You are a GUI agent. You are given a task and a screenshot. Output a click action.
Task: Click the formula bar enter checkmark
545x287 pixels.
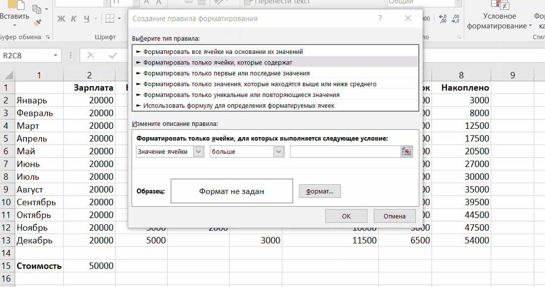pyautogui.click(x=113, y=55)
